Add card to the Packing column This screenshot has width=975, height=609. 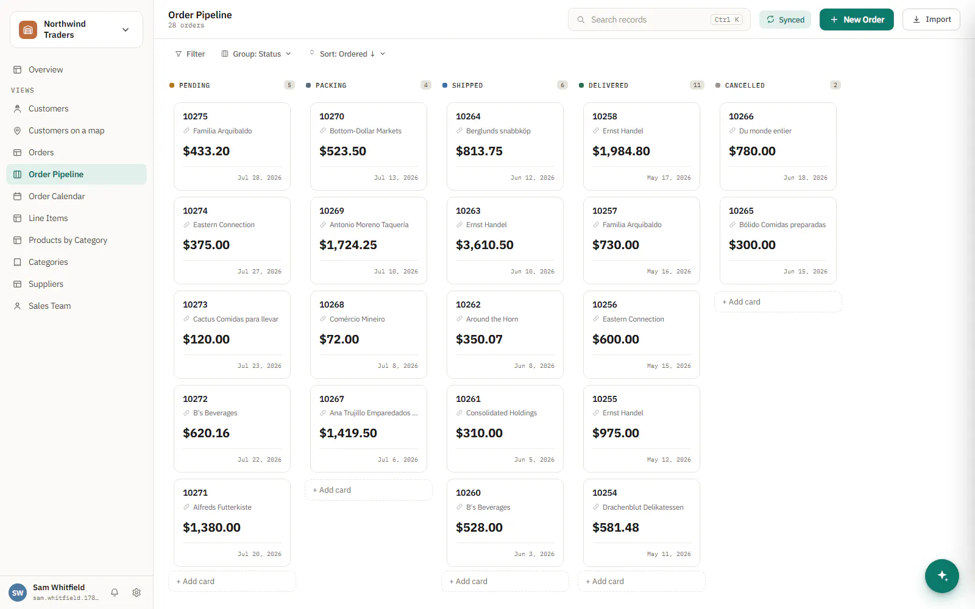coord(369,490)
